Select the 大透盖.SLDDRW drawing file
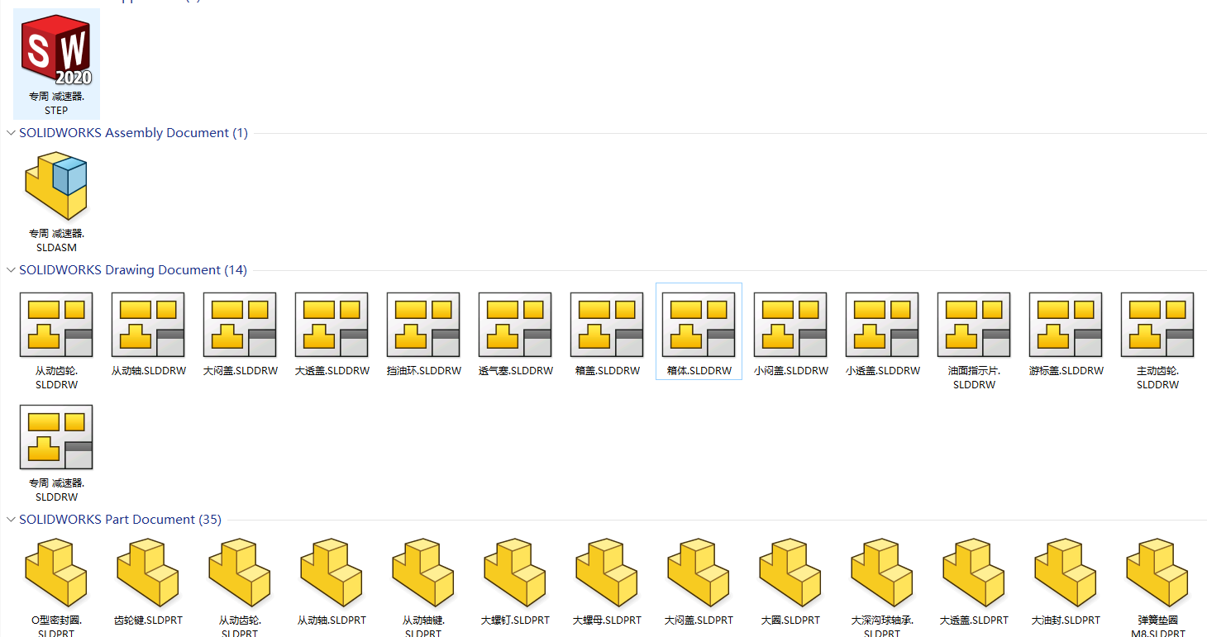 click(332, 334)
